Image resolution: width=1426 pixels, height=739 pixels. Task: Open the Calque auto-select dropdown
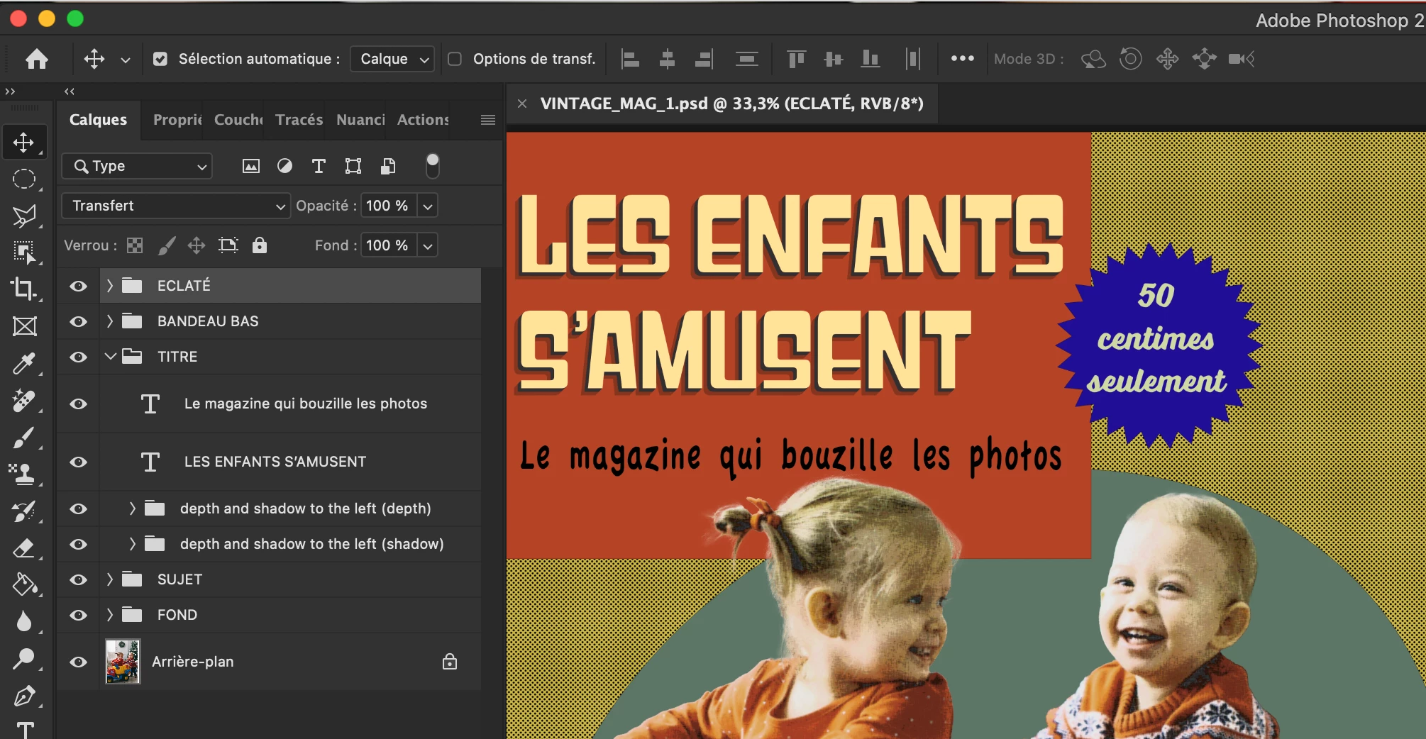[392, 59]
